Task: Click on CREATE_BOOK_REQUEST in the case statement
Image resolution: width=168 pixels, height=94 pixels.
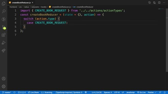Action: pyautogui.click(x=50, y=23)
